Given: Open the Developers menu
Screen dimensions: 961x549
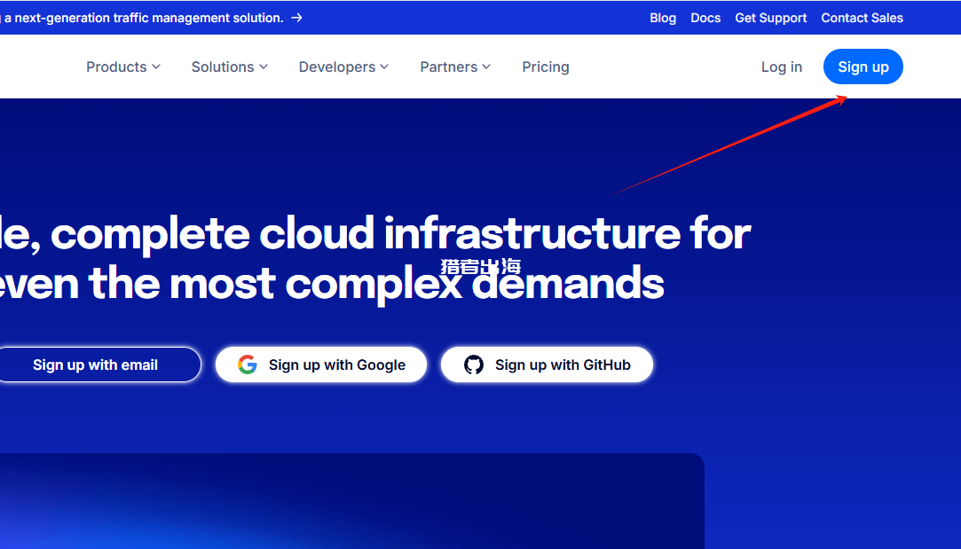Looking at the screenshot, I should (343, 67).
